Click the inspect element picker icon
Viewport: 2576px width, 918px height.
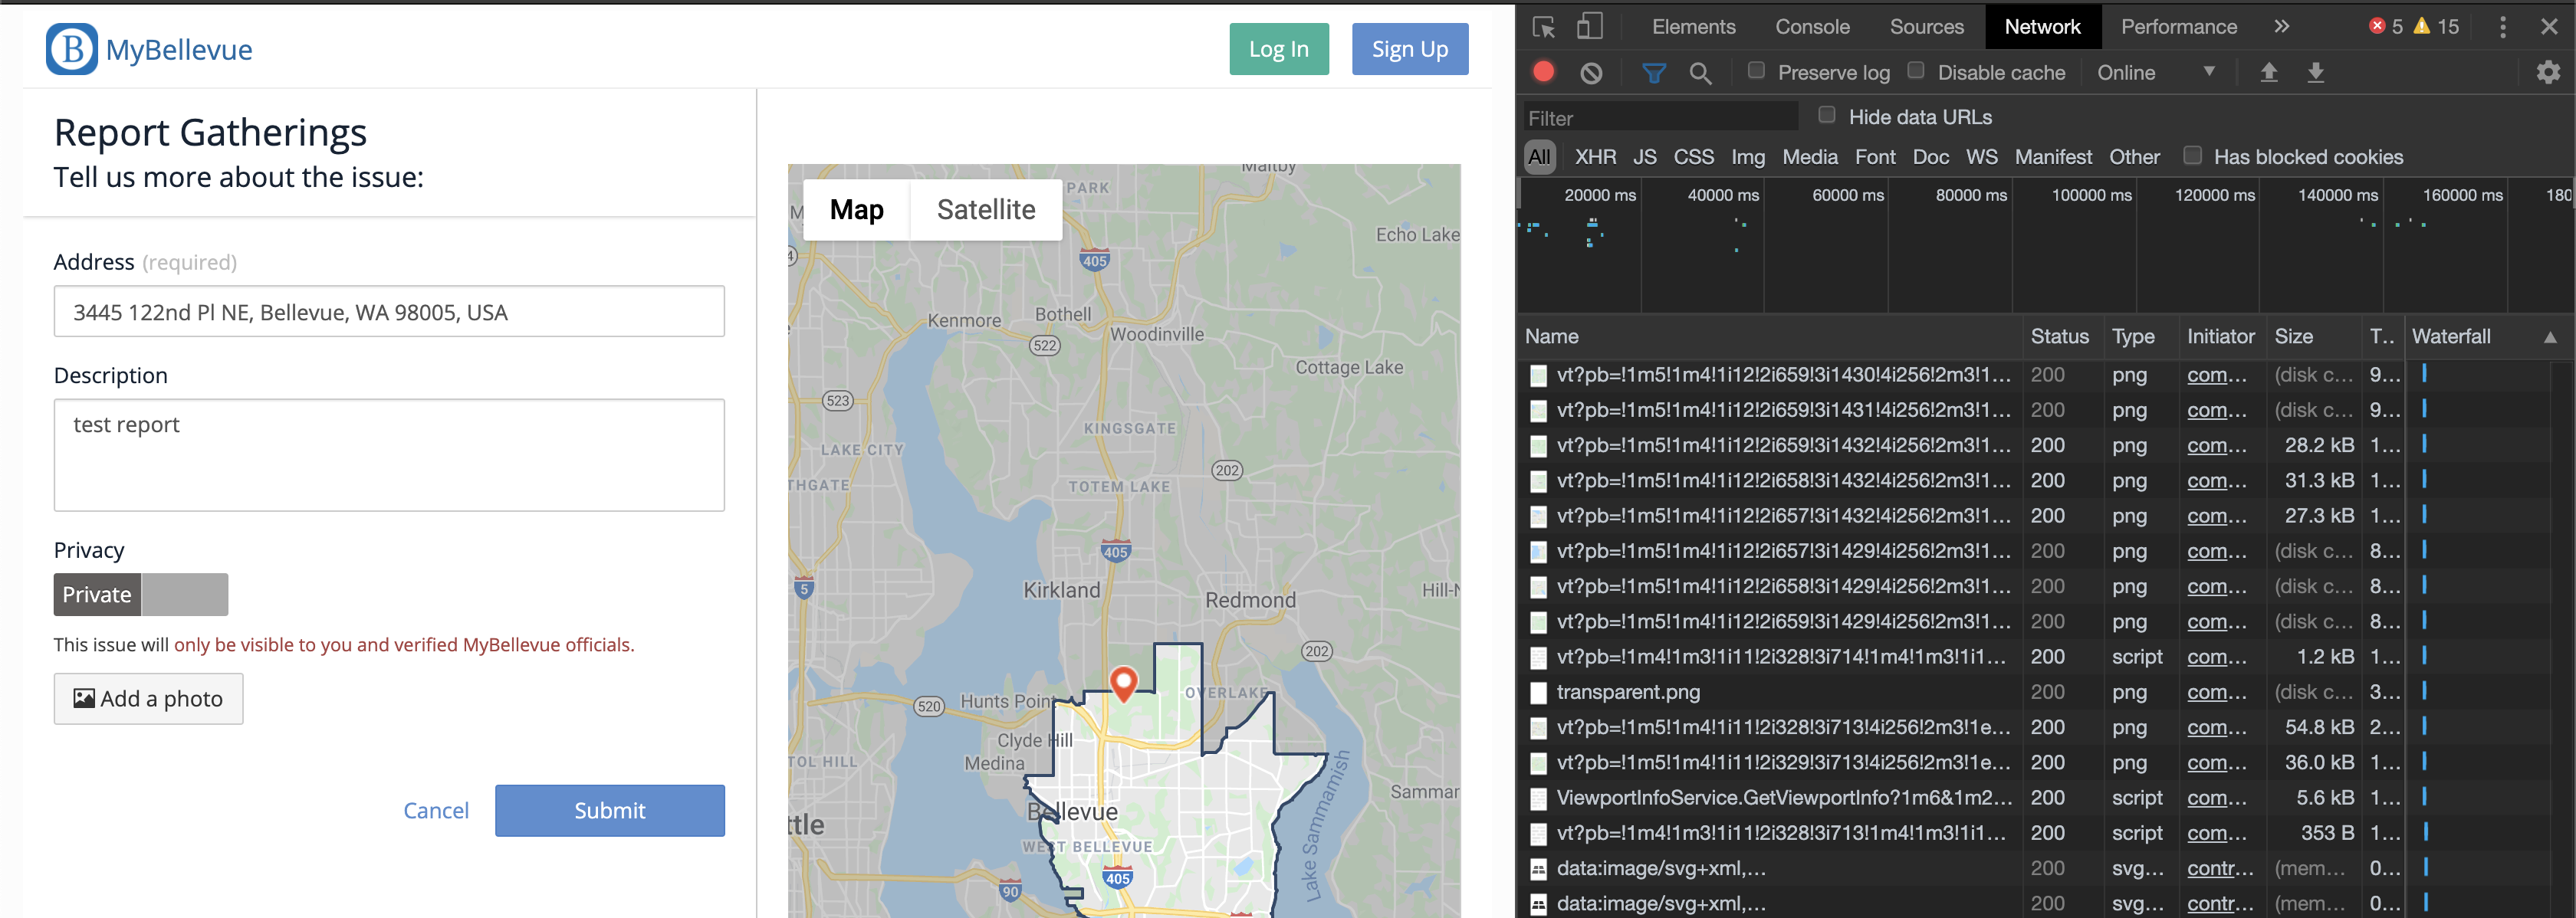tap(1544, 27)
